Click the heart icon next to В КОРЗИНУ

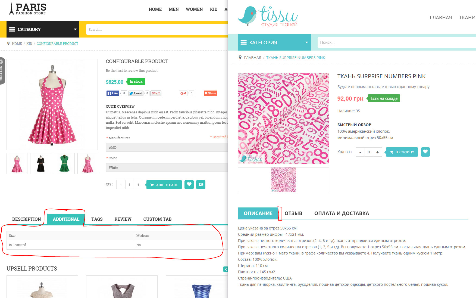click(x=425, y=152)
